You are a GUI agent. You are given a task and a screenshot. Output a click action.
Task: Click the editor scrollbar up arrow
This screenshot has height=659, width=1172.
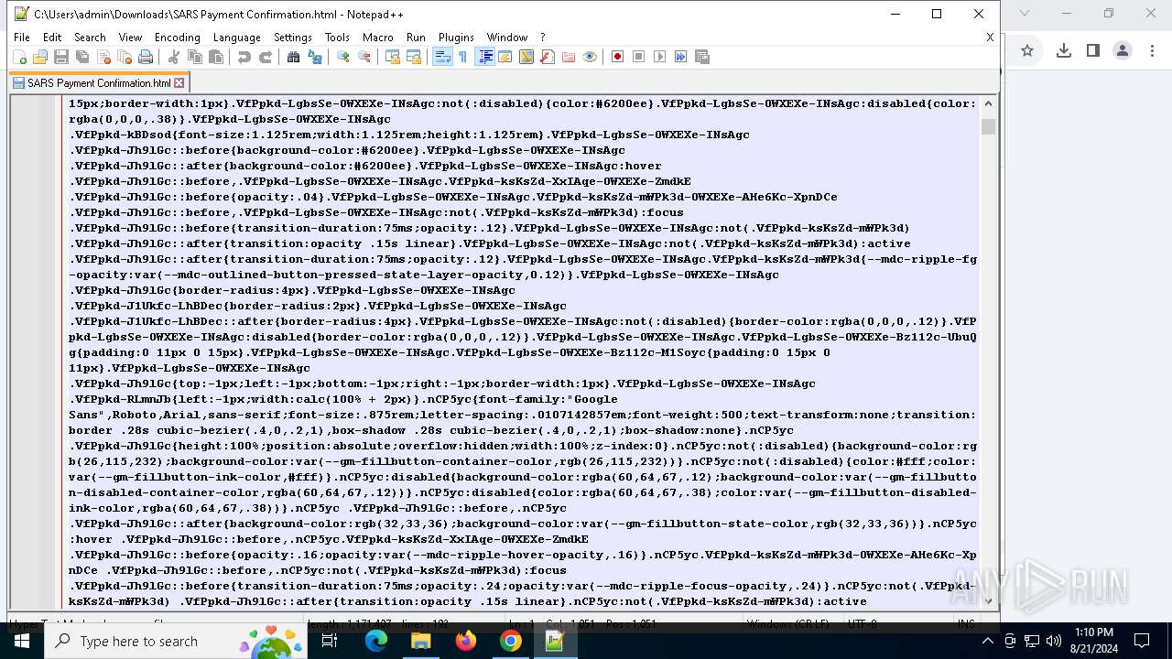point(988,103)
